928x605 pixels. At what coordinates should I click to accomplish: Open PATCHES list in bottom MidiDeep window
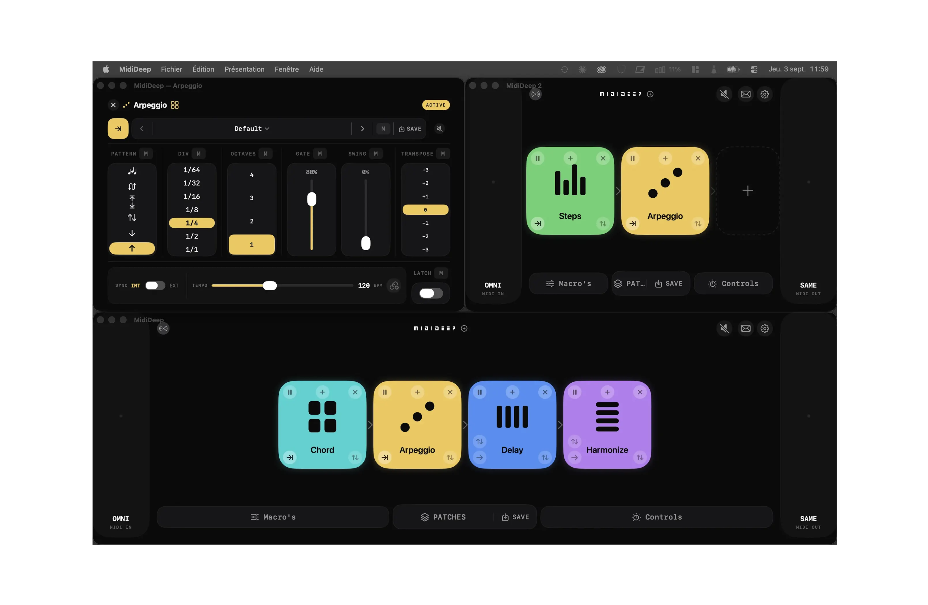(x=443, y=517)
